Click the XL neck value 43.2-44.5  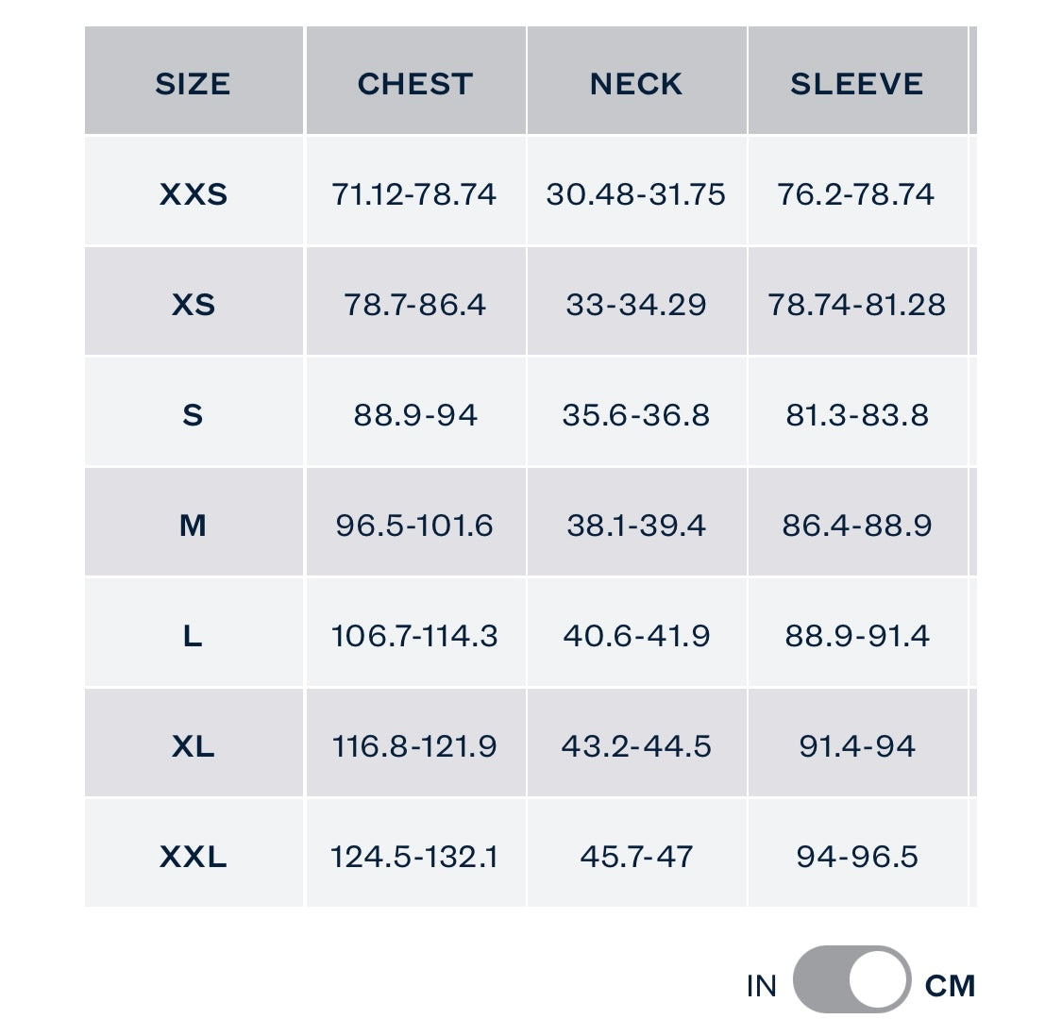coord(636,746)
